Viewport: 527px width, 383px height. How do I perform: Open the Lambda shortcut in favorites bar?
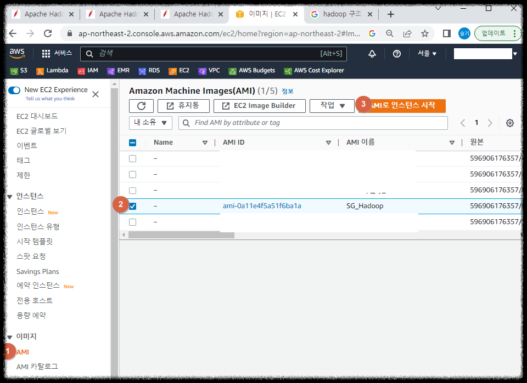tap(52, 71)
